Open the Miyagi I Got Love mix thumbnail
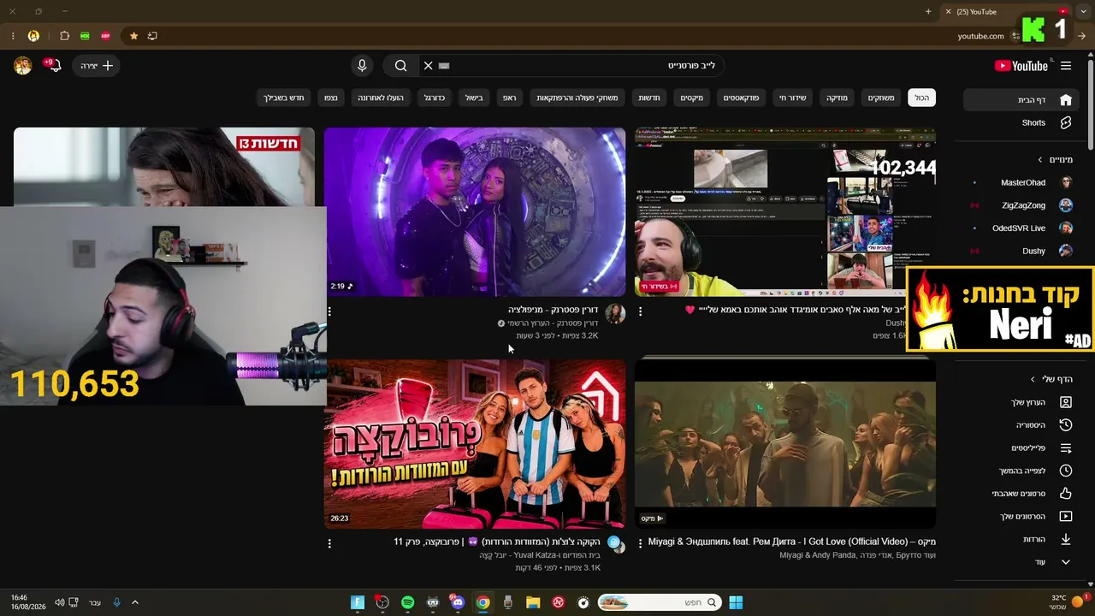 (x=785, y=444)
